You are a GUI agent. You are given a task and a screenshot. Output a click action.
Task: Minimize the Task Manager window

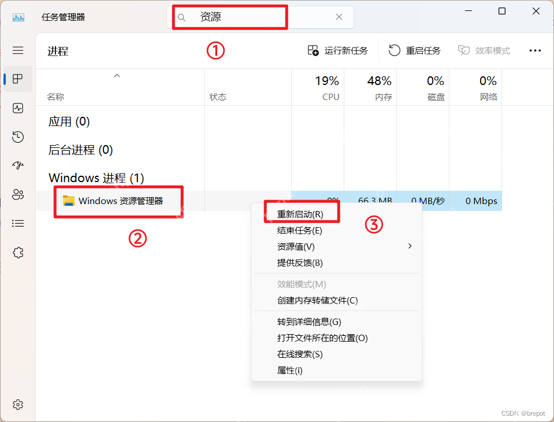[x=469, y=11]
